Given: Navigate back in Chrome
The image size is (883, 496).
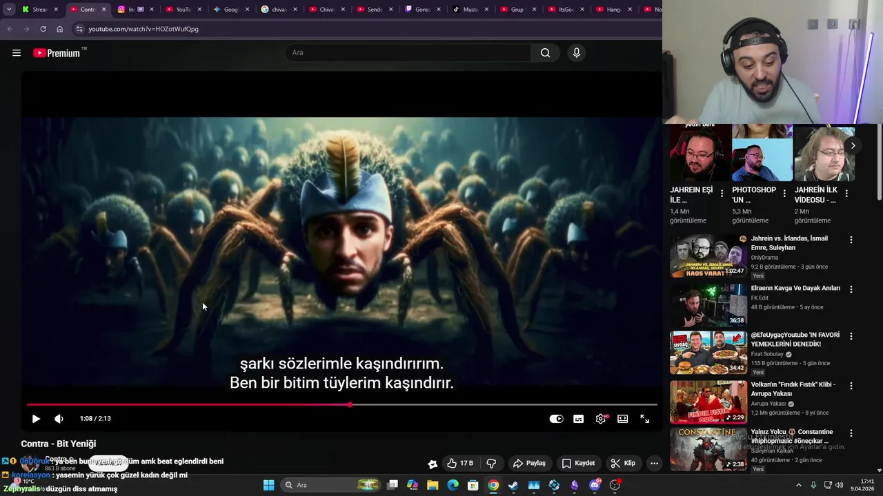Looking at the screenshot, I should pos(10,29).
